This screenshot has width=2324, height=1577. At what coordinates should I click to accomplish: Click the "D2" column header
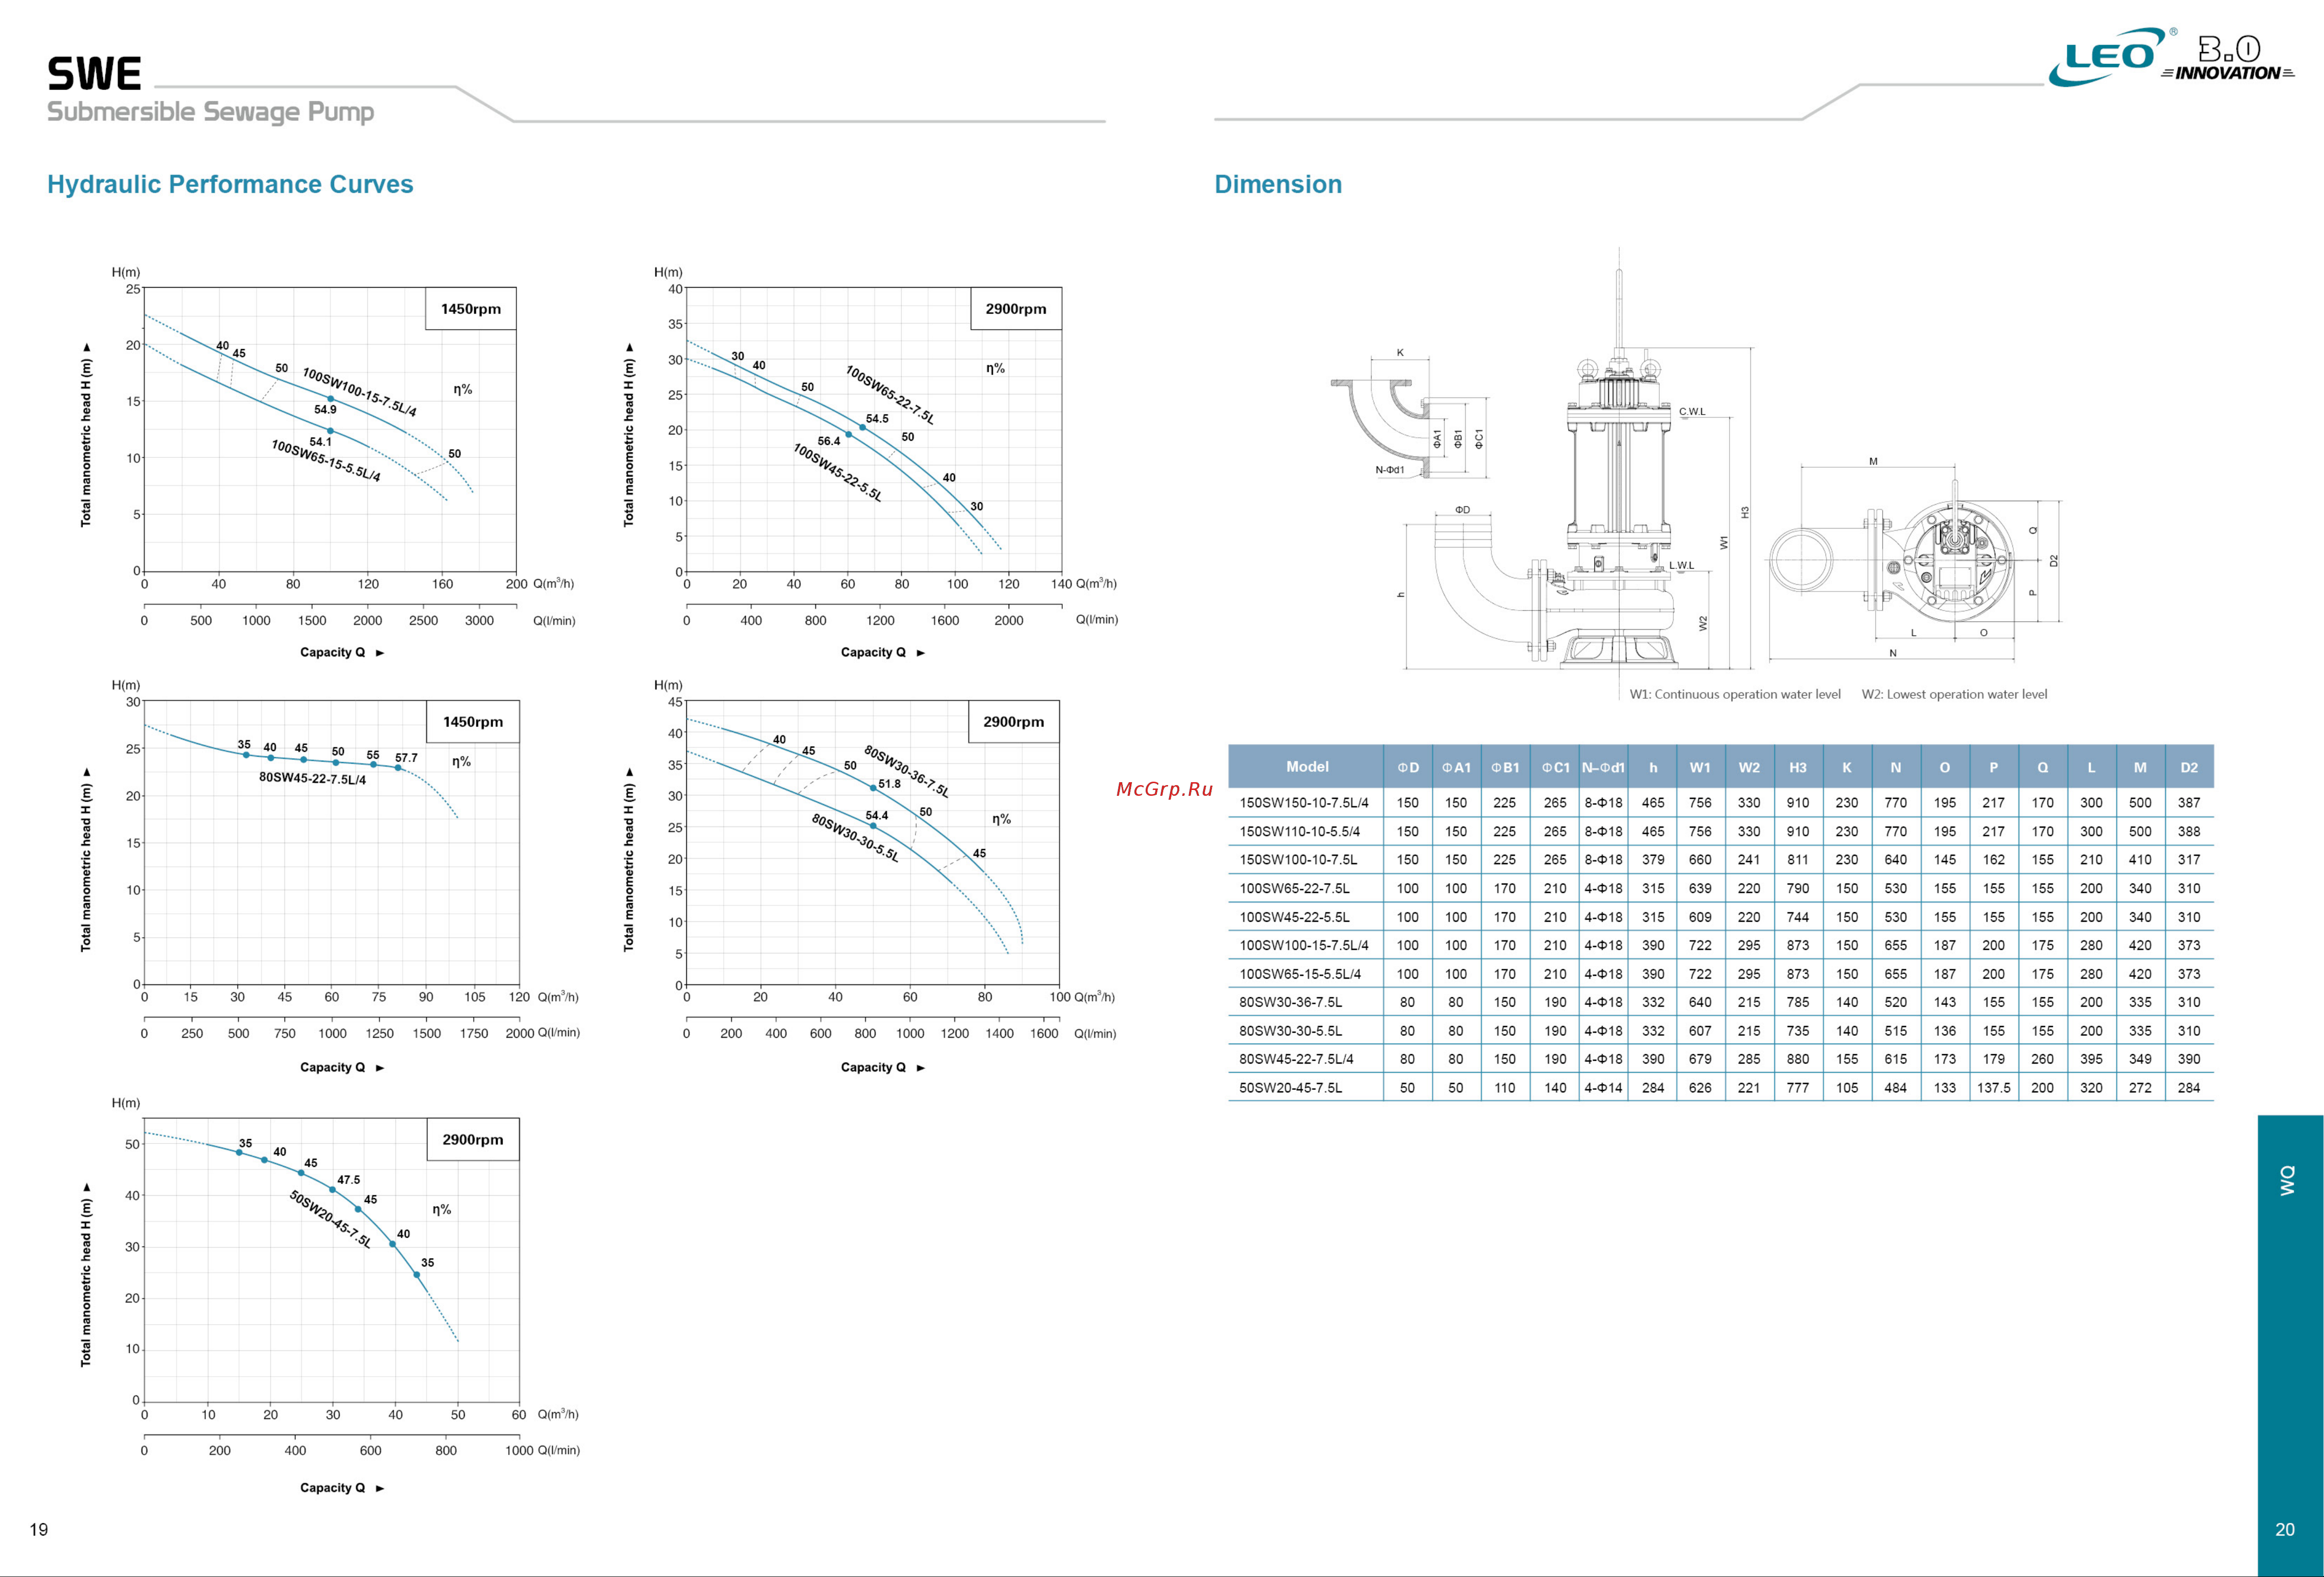[2189, 768]
